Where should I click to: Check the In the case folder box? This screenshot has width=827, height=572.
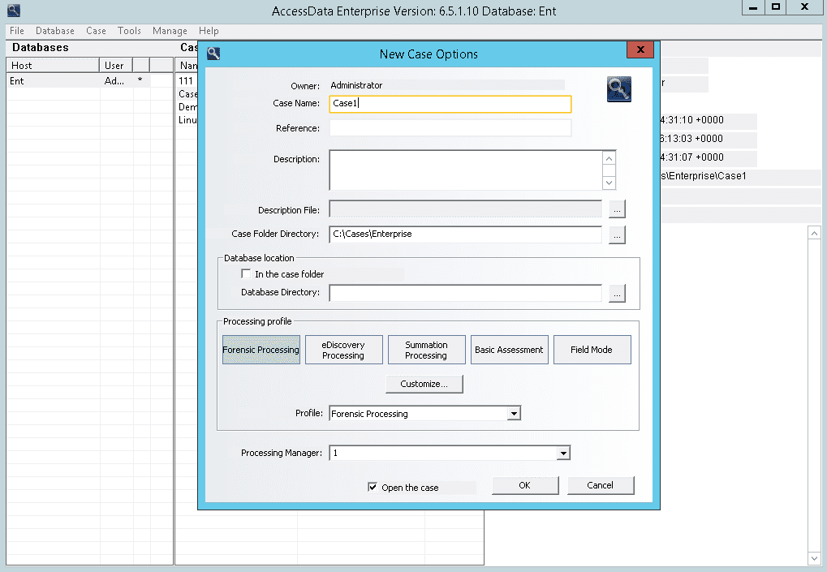pyautogui.click(x=246, y=273)
